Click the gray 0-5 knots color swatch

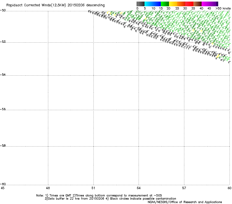pos(140,4)
